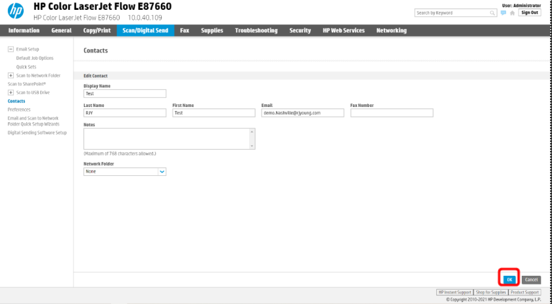Viewport: 552px width, 304px height.
Task: Expand the Scan to USB Drive node
Action: 11,93
